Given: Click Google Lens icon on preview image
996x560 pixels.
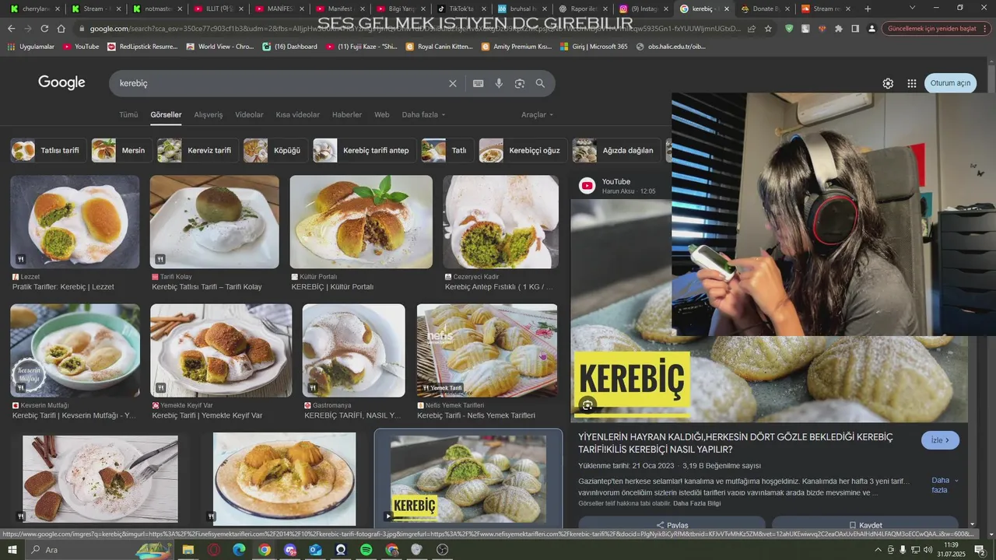Looking at the screenshot, I should pyautogui.click(x=587, y=404).
